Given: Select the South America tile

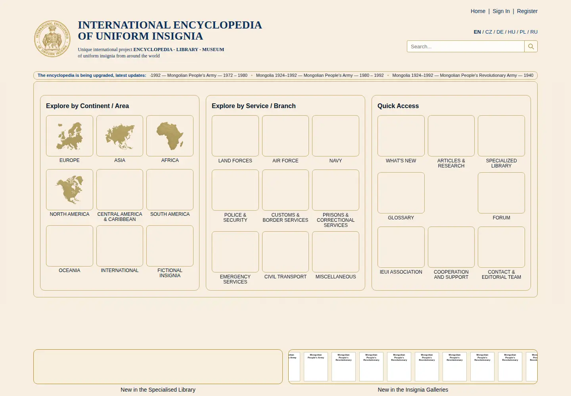Looking at the screenshot, I should click(170, 190).
